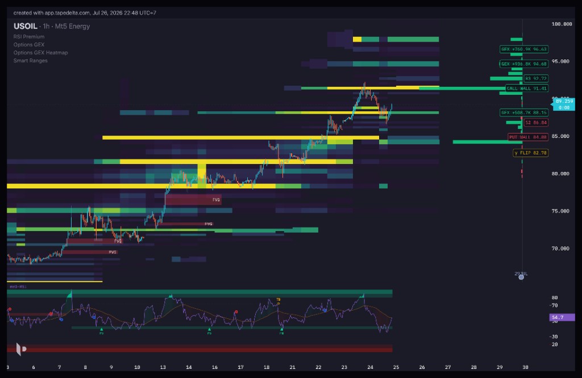Click the created with app.tapedelta.com caption
The height and width of the screenshot is (378, 582).
[x=85, y=12]
